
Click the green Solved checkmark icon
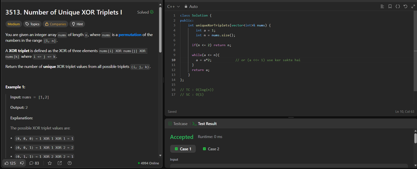[x=152, y=12]
